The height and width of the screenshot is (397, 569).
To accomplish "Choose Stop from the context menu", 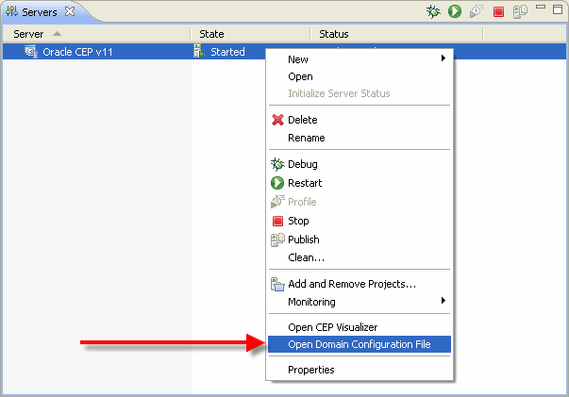I will click(360, 221).
